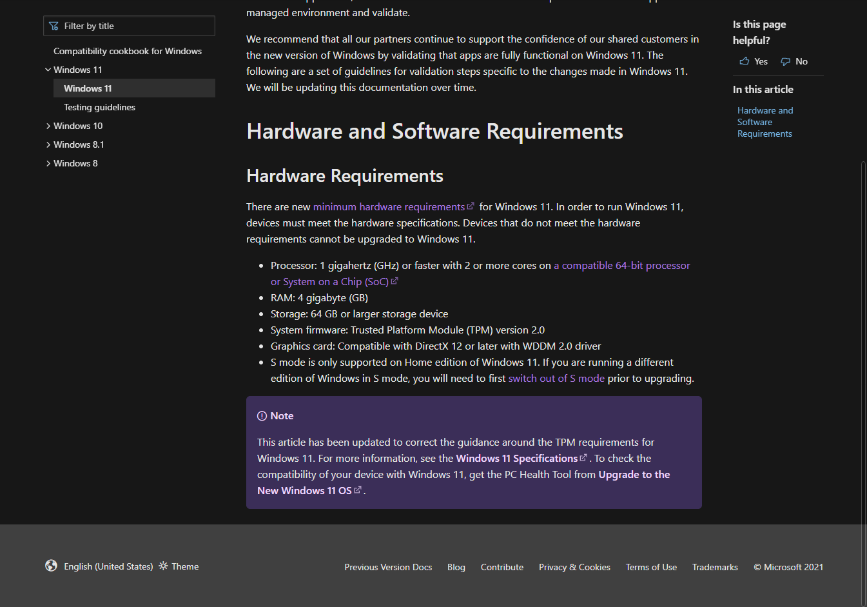Click the Graphics card DirectX 12 bullet
The width and height of the screenshot is (867, 607).
[436, 346]
